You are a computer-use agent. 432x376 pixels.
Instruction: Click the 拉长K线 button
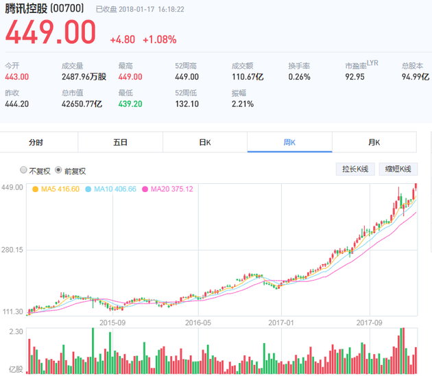[355, 169]
